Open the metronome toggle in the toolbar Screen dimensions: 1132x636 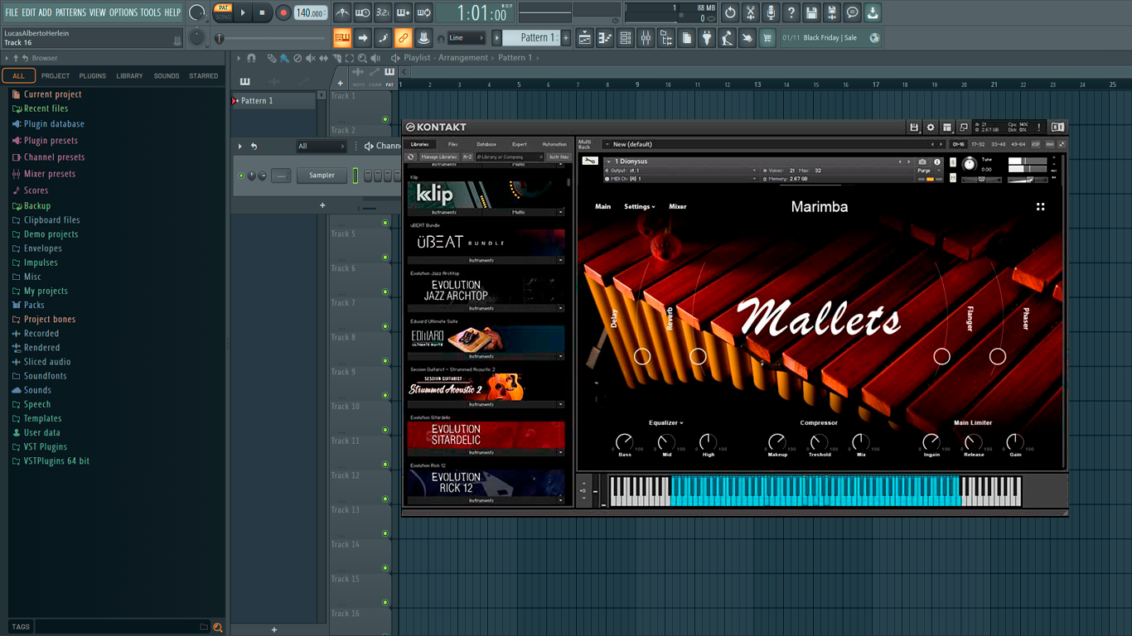[x=342, y=13]
